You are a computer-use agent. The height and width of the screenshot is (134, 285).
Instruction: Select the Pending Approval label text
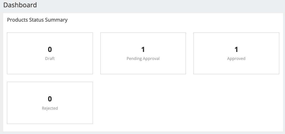(x=143, y=58)
